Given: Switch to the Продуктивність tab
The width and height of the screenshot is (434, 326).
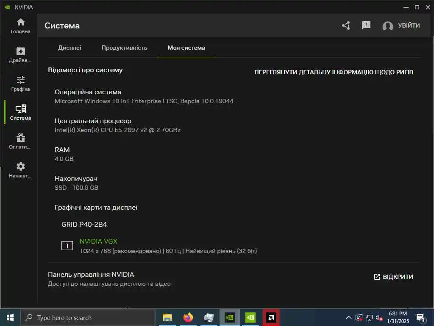Looking at the screenshot, I should [x=124, y=48].
